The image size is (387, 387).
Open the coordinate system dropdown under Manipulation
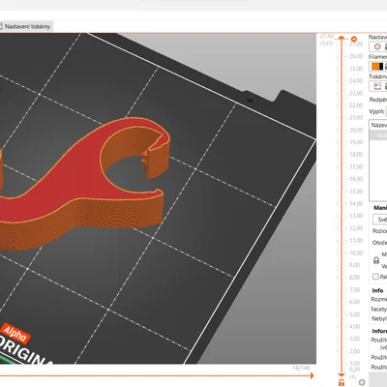point(380,220)
